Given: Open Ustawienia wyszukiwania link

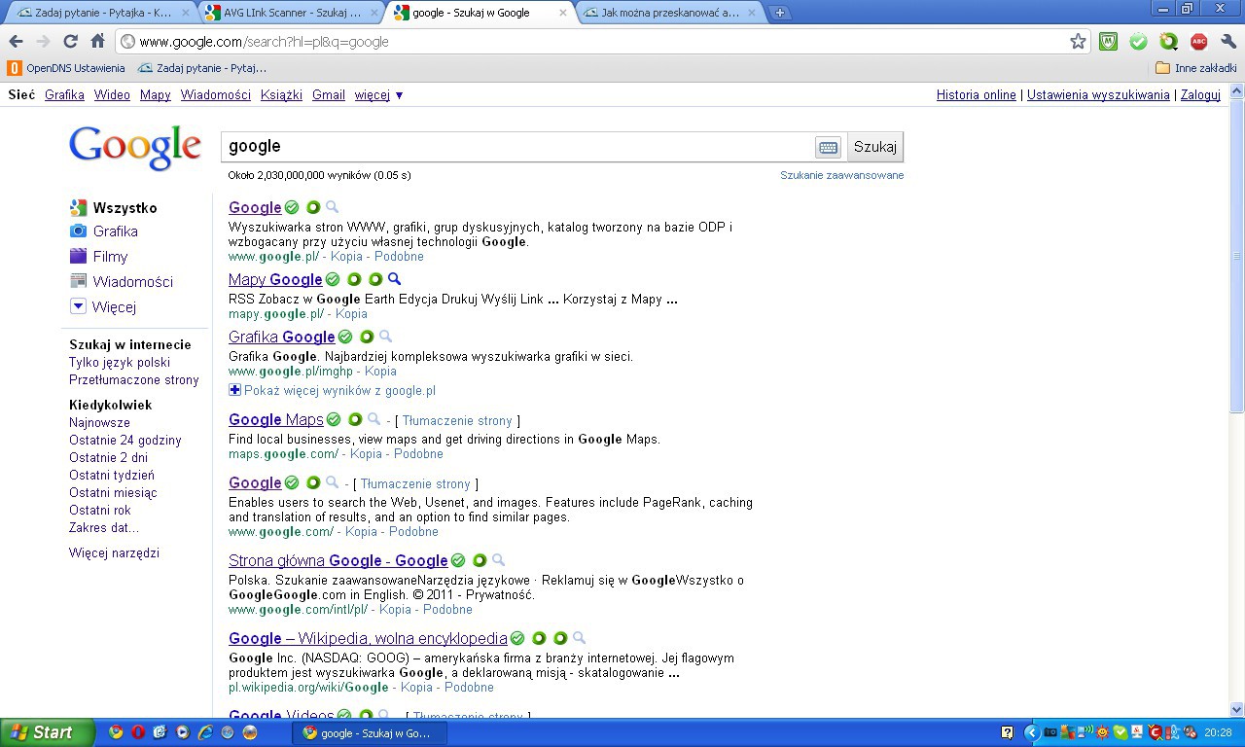Looking at the screenshot, I should [1098, 95].
